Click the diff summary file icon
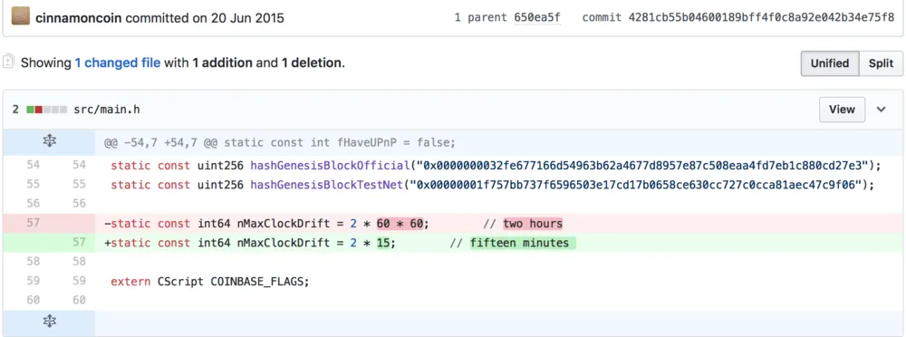 (8, 62)
